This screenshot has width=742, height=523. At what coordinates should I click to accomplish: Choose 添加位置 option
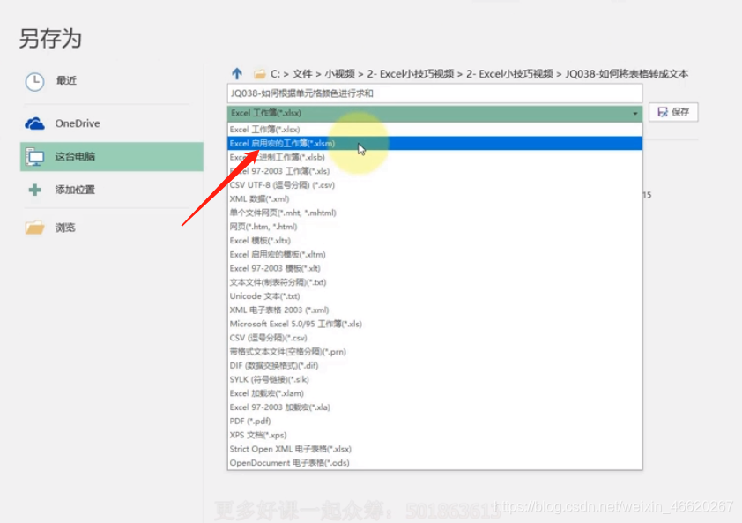tap(75, 190)
